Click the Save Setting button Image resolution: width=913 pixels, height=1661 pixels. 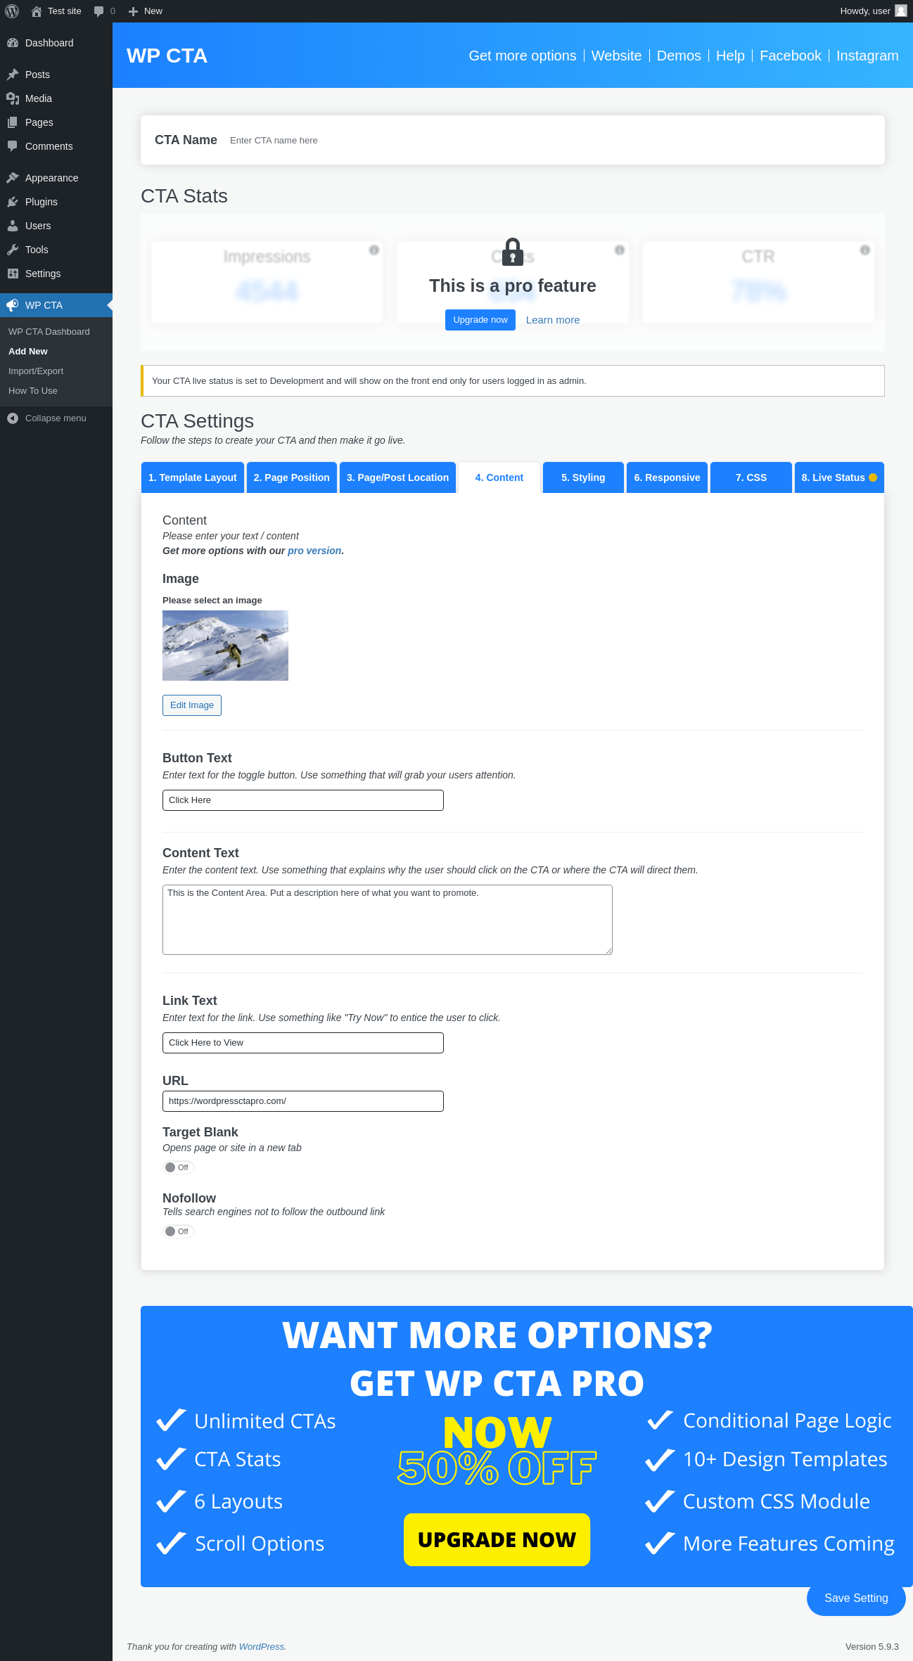[855, 1598]
